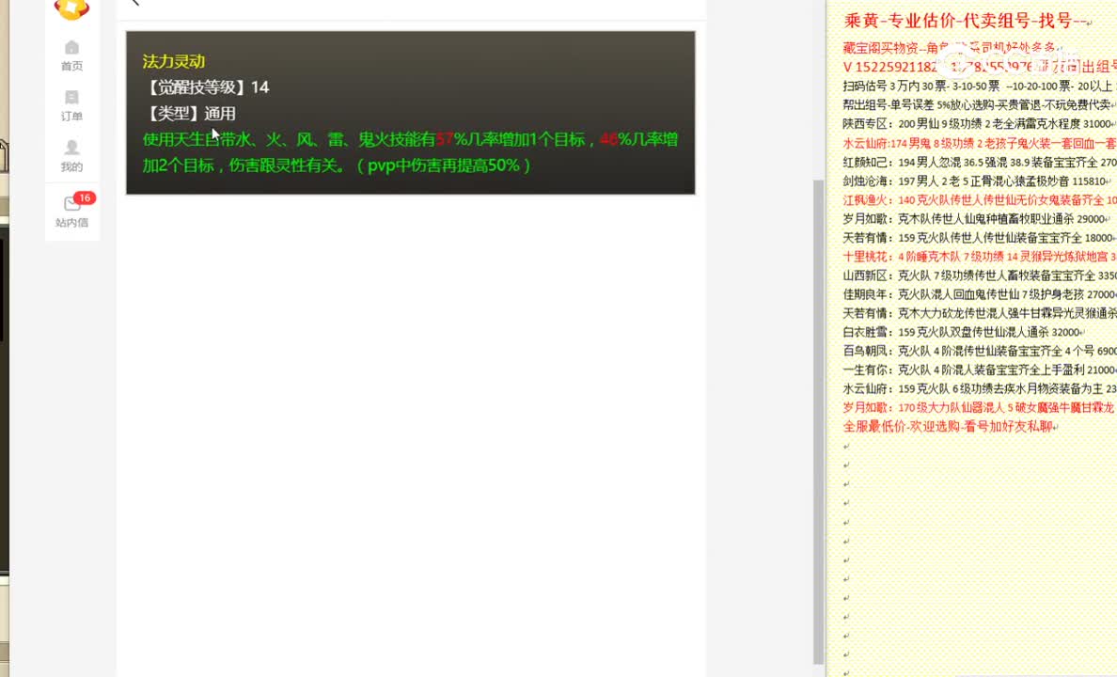Click the V 15225921182 contact line

click(x=980, y=67)
